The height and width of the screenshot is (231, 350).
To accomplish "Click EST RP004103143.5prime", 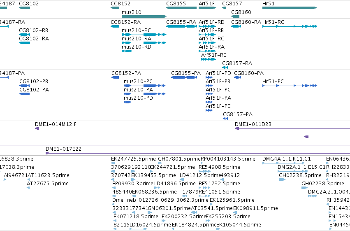I will click(x=202, y=163).
